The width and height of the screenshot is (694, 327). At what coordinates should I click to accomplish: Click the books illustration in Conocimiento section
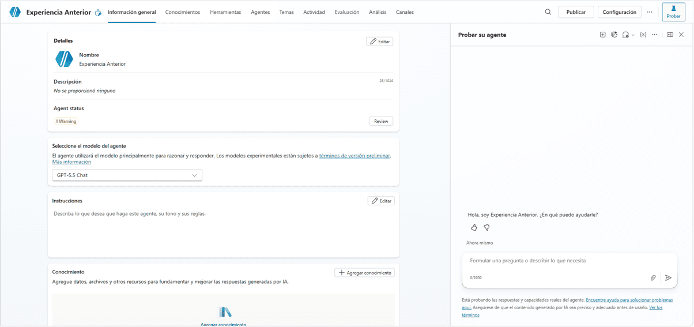(x=225, y=312)
